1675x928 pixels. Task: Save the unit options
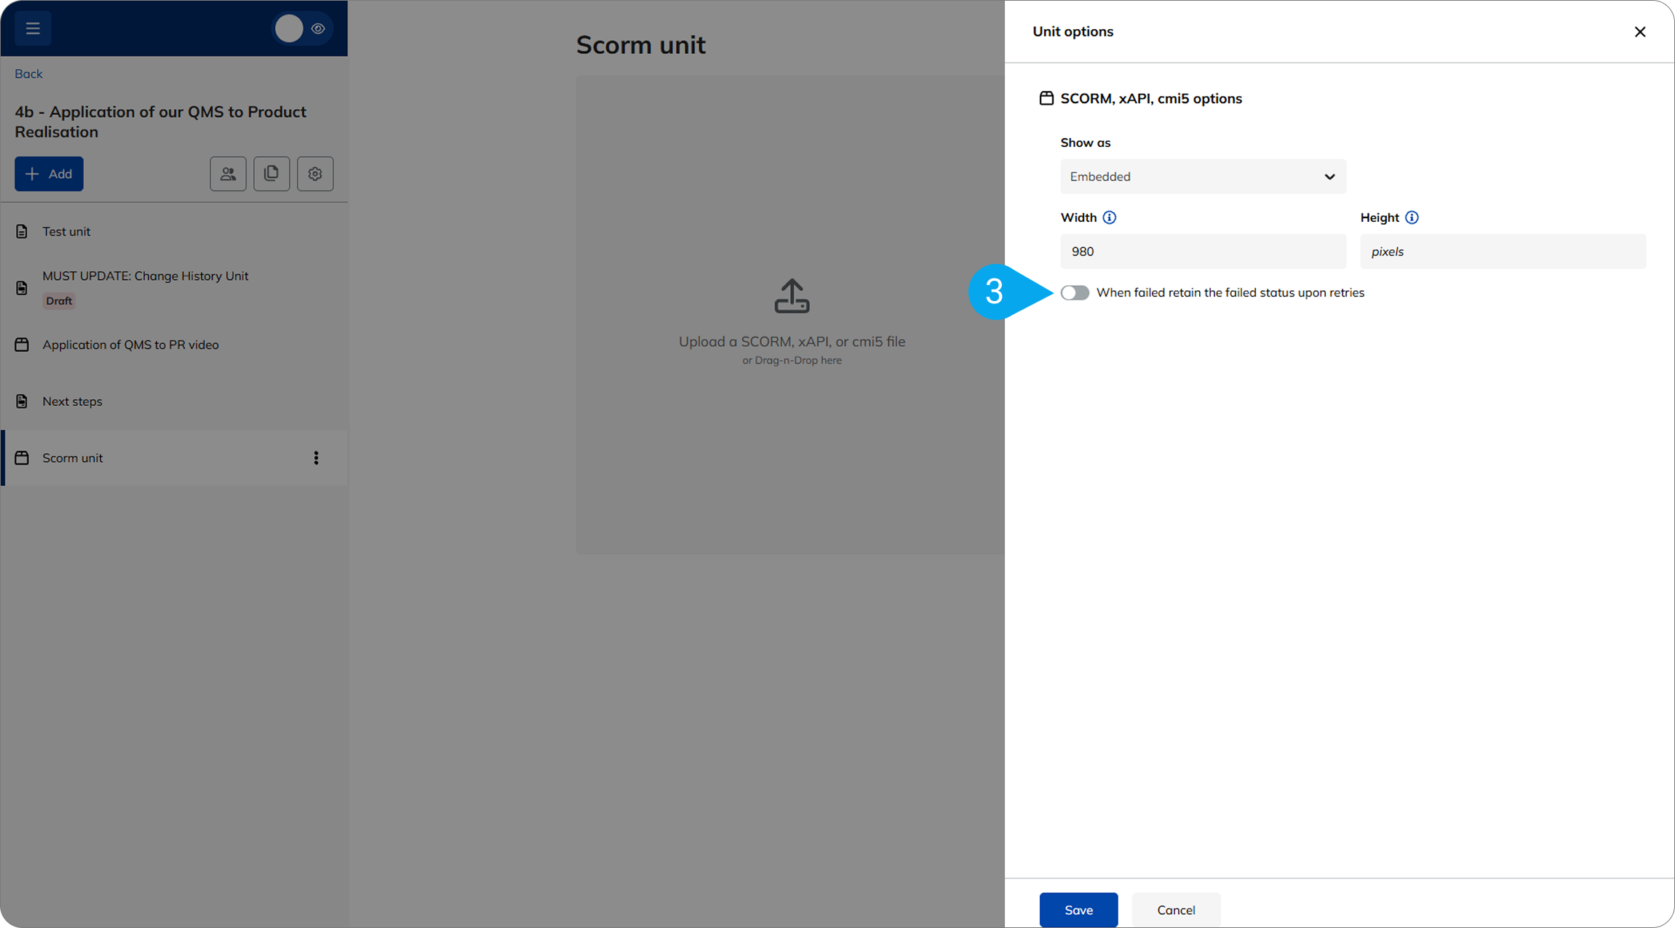click(1078, 910)
